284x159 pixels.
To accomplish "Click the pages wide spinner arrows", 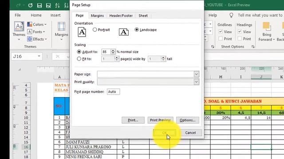I will coord(117,59).
